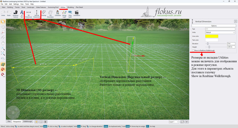Viewport: 238px width, 128px height.
Task: Open the Units Default dropdown
Action: click(220, 33)
